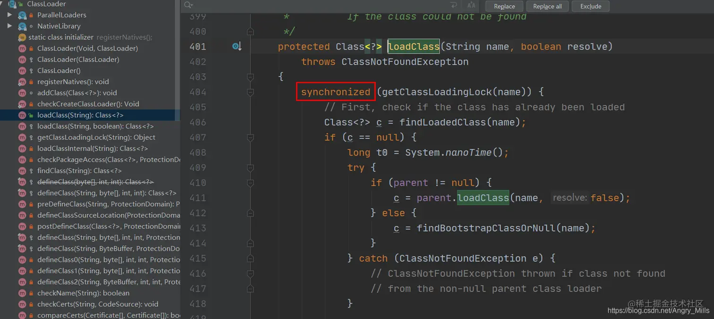This screenshot has width=714, height=319.
Task: Click method icon of checkCreateClassLoader(): Void
Action: (x=22, y=104)
